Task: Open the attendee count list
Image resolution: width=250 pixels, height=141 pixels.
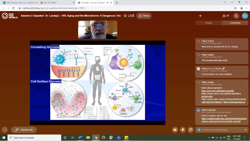Action: (x=226, y=16)
